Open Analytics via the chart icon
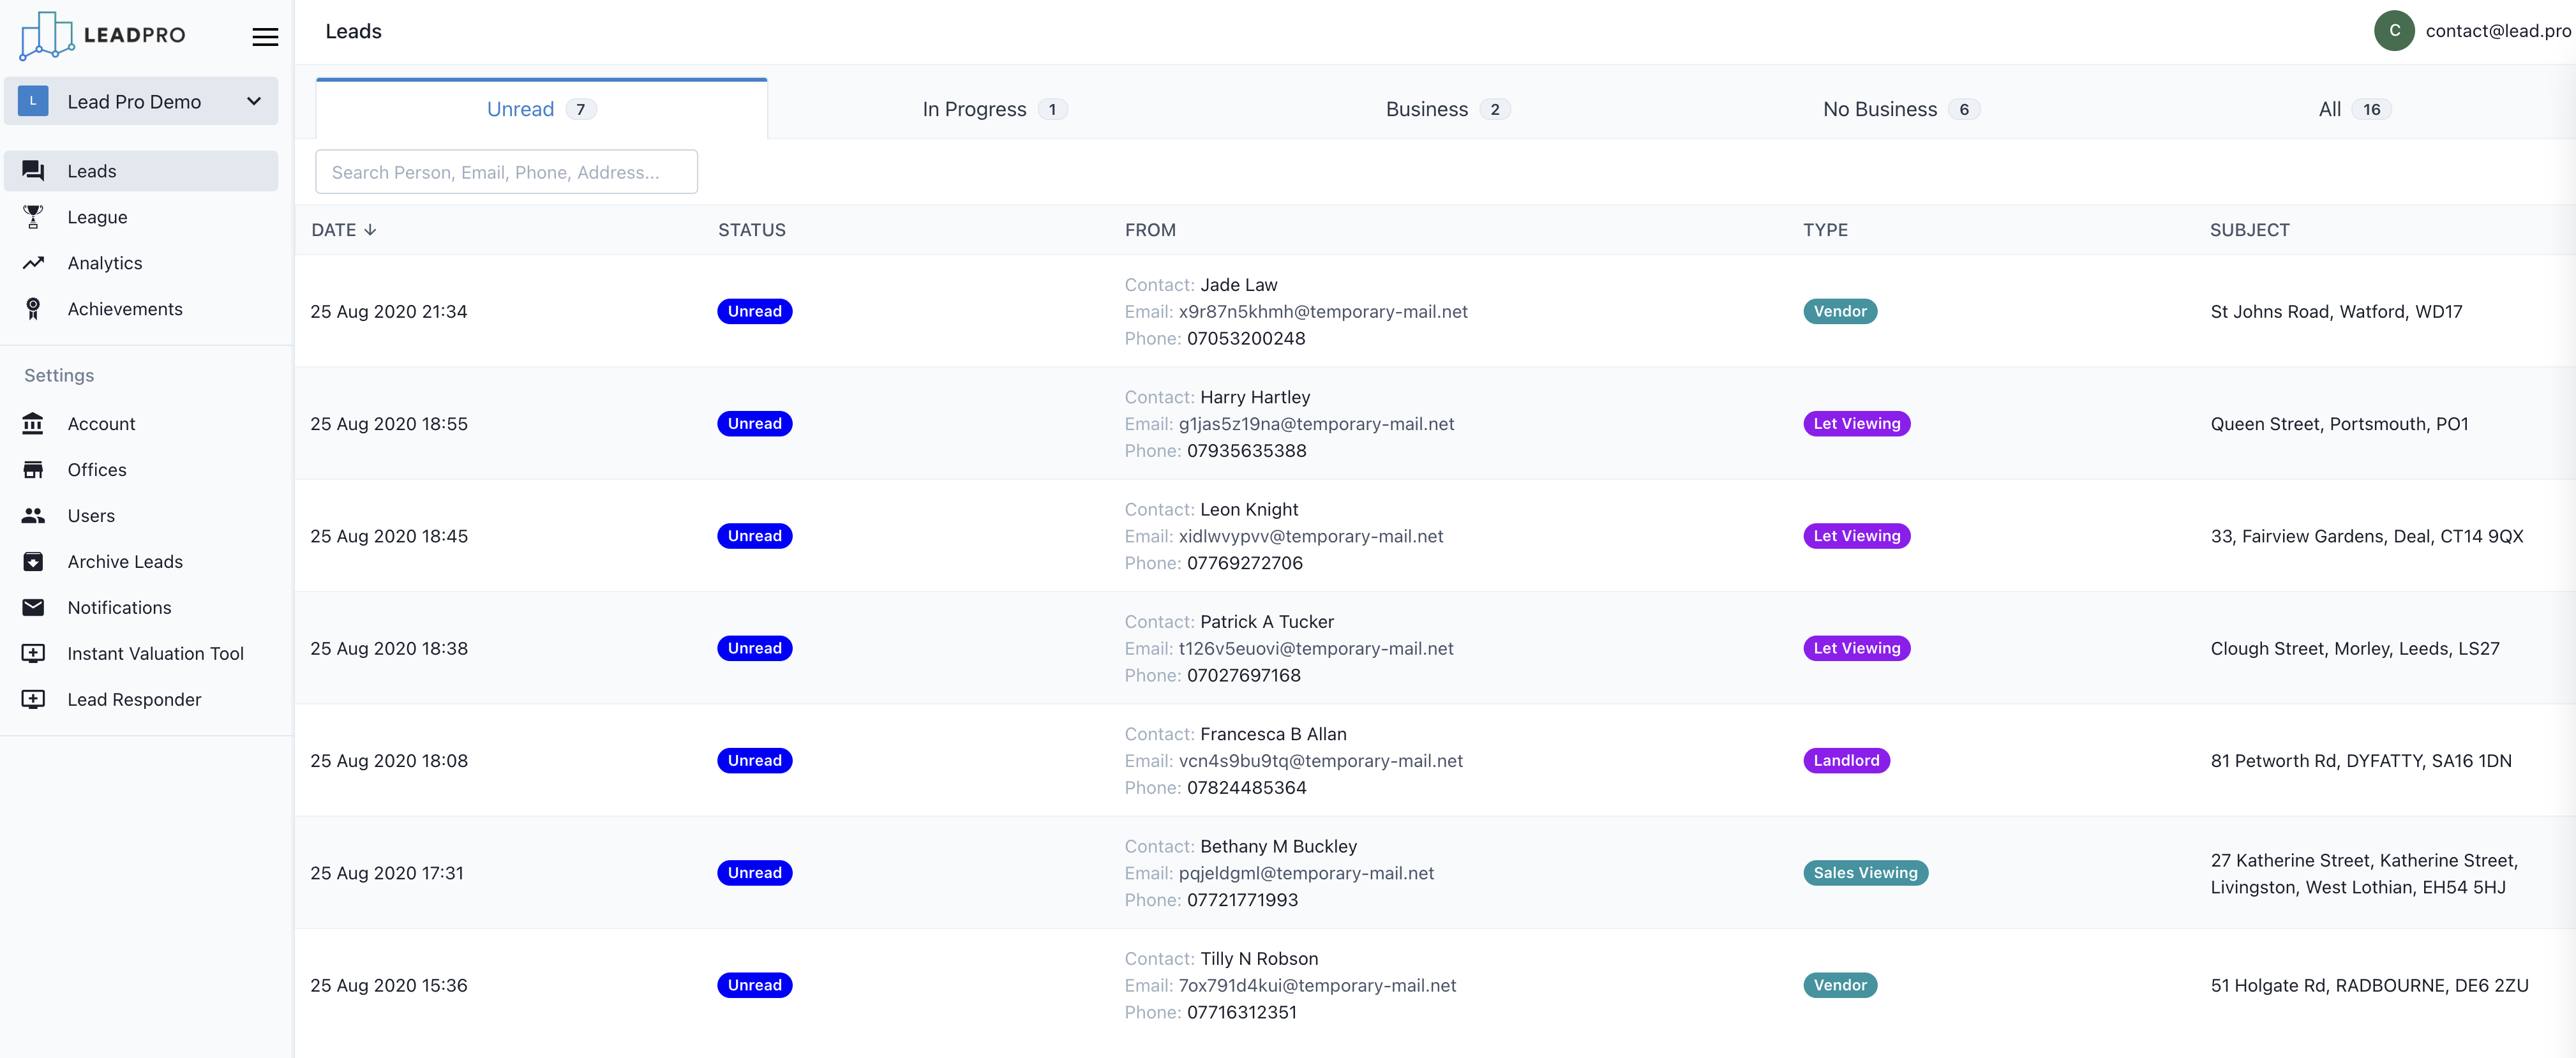The height and width of the screenshot is (1058, 2576). [34, 262]
